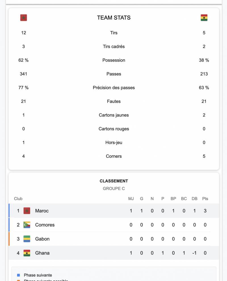Open the Comores team row
The height and width of the screenshot is (281, 227).
[114, 225]
